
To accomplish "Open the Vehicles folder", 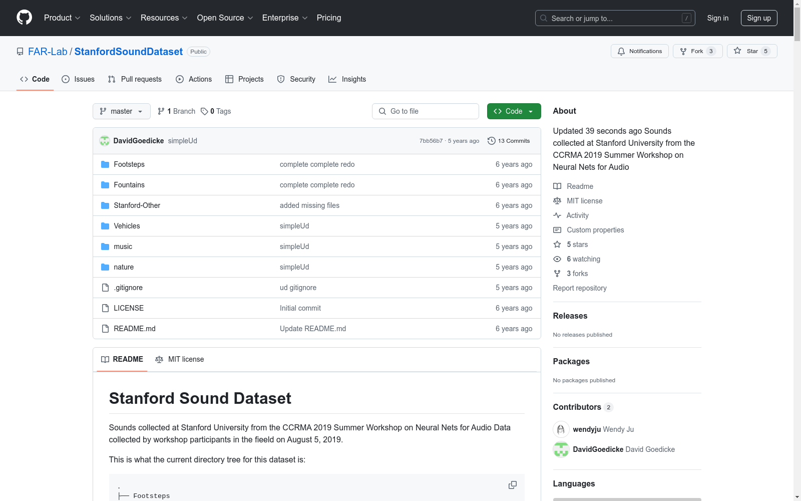I will pyautogui.click(x=127, y=226).
